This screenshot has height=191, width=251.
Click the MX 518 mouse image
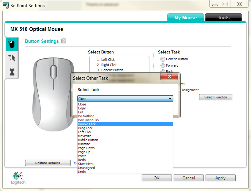[x=53, y=94]
